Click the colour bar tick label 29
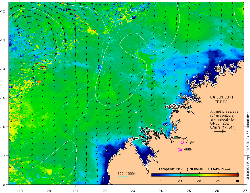This screenshot has height=193, width=250. click(218, 181)
